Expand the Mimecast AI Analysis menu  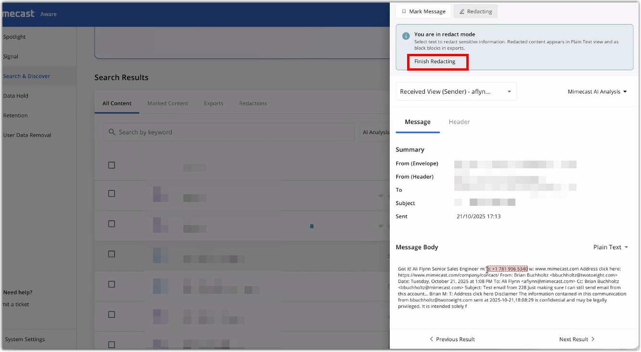pos(597,91)
